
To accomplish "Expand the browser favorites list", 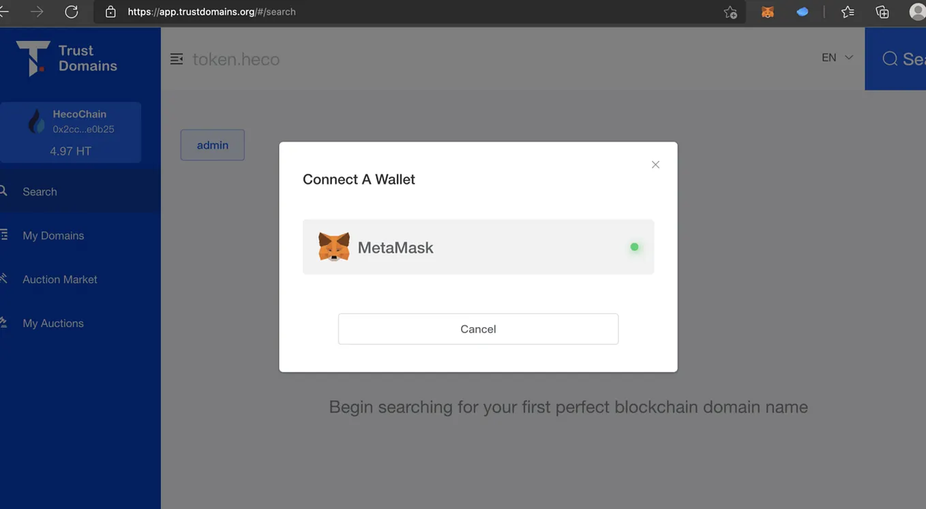I will click(x=847, y=12).
